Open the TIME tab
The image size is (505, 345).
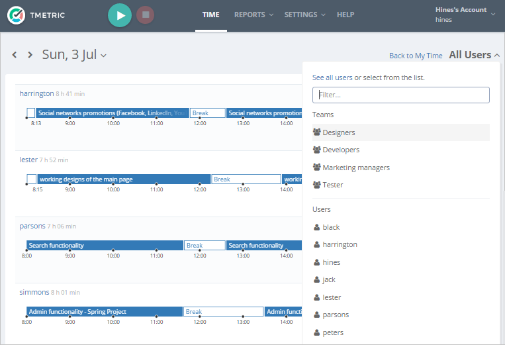(x=211, y=15)
